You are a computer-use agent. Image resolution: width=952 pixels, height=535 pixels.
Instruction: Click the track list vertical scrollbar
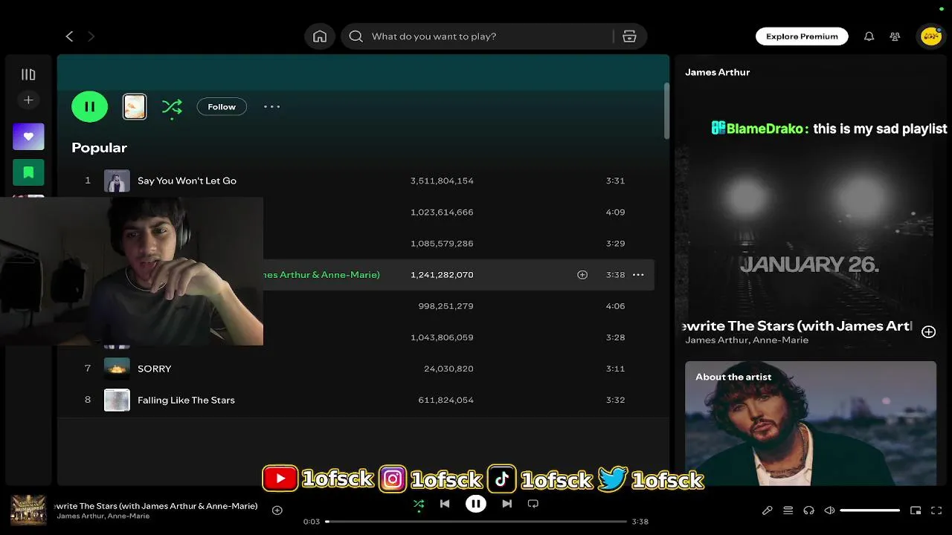(666, 111)
